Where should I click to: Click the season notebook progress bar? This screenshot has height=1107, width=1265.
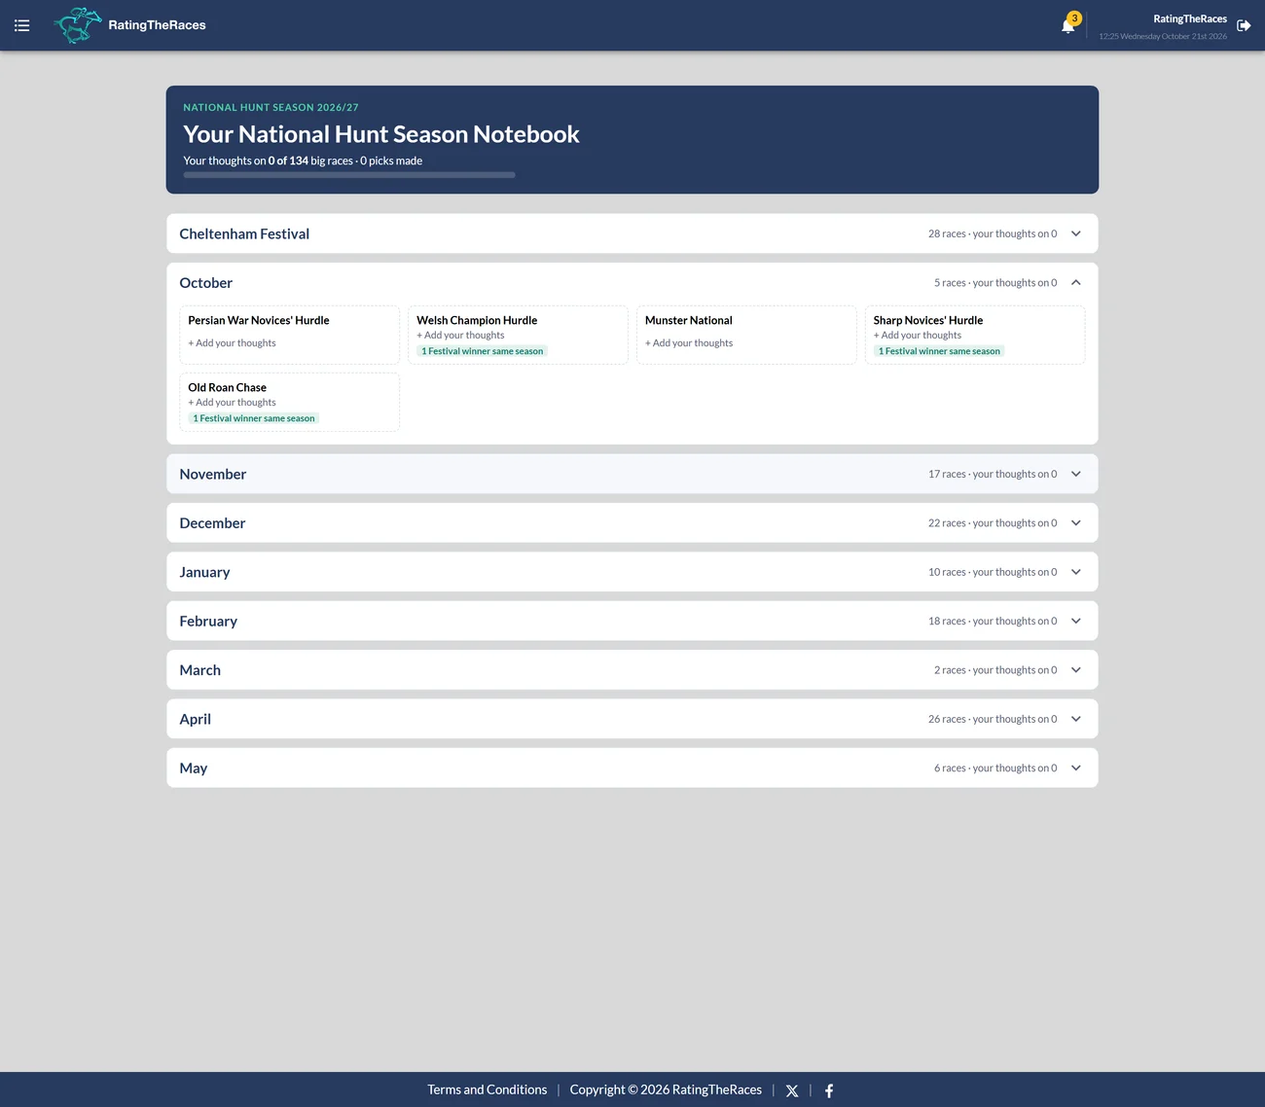click(349, 175)
